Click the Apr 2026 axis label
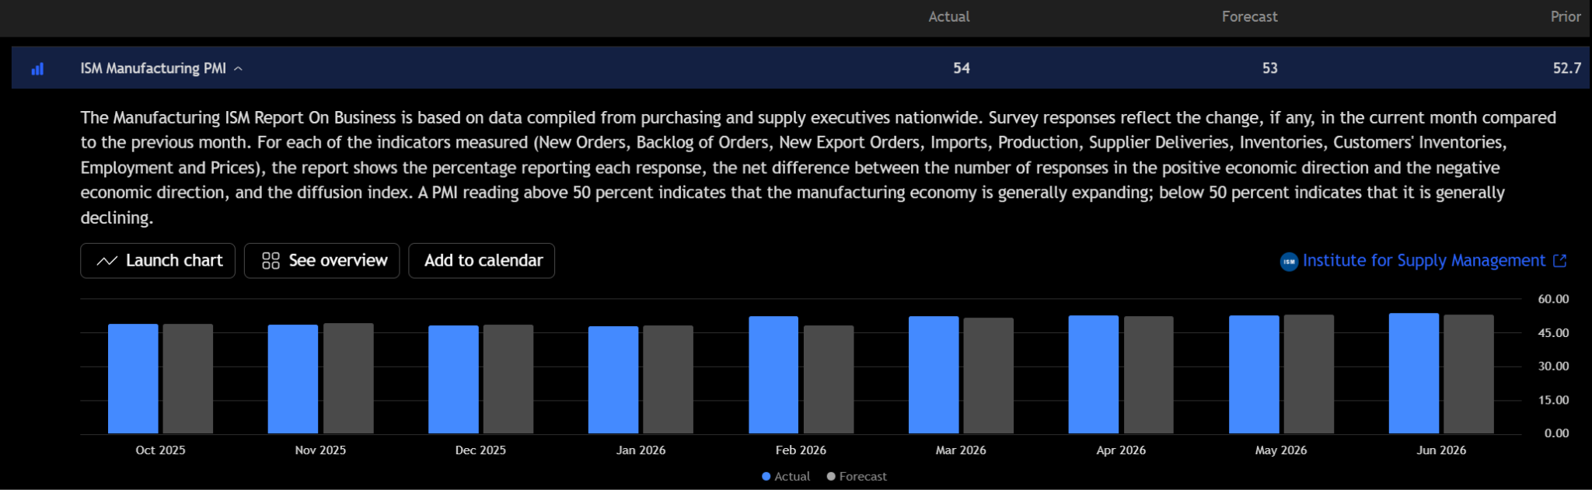Screen dimensions: 1592x490 [x=1121, y=450]
